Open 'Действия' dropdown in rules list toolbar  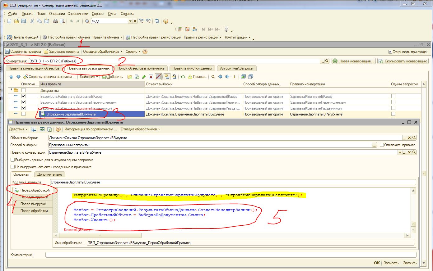click(89, 77)
